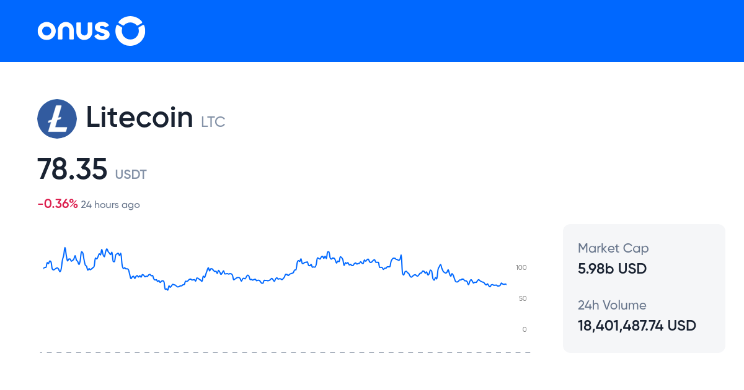Switch to the 24h Volume section

(x=611, y=305)
